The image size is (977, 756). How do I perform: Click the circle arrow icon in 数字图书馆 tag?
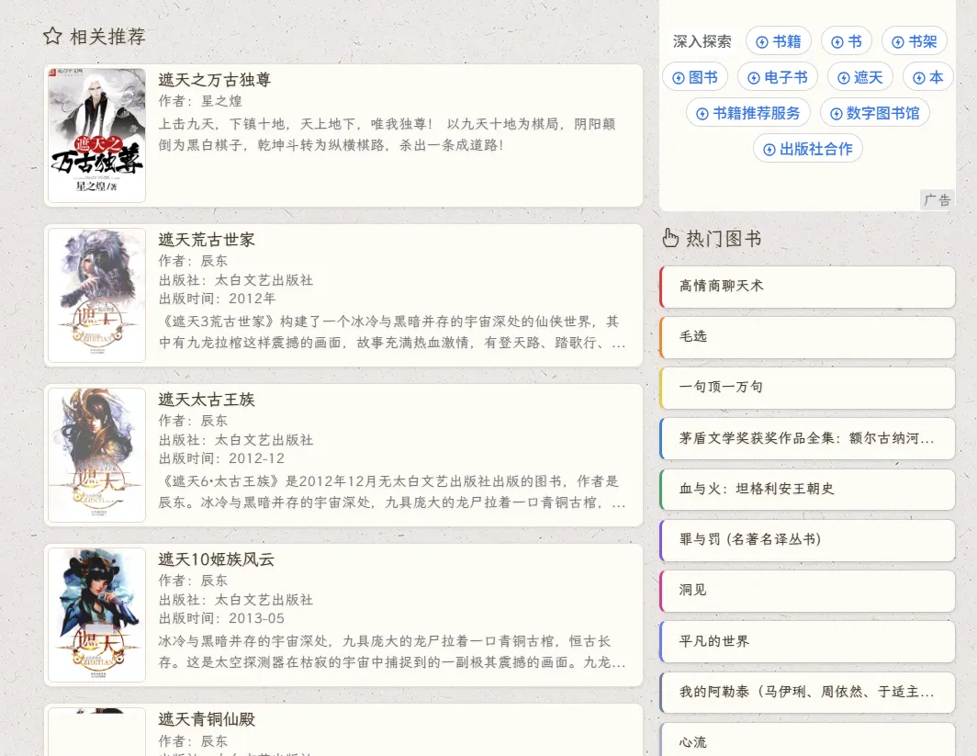837,113
